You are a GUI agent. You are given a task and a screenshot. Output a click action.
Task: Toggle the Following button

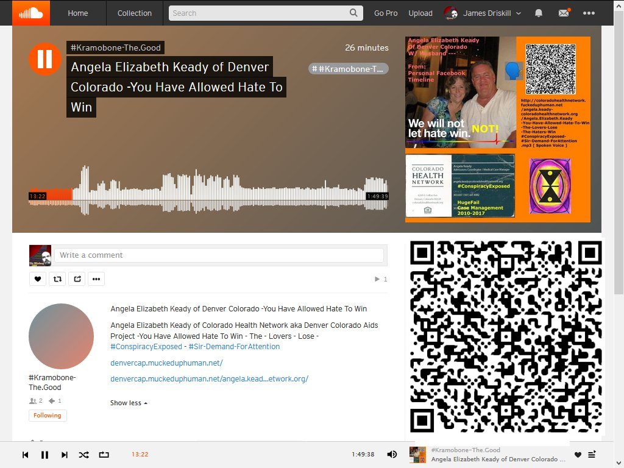click(48, 416)
